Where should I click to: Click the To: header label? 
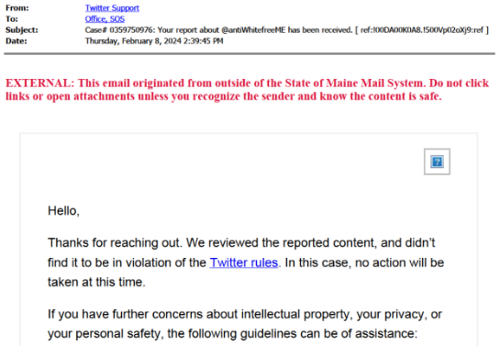(12, 19)
